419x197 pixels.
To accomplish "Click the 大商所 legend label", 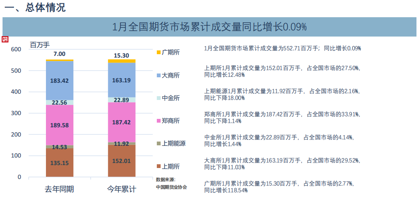I will point(171,76).
